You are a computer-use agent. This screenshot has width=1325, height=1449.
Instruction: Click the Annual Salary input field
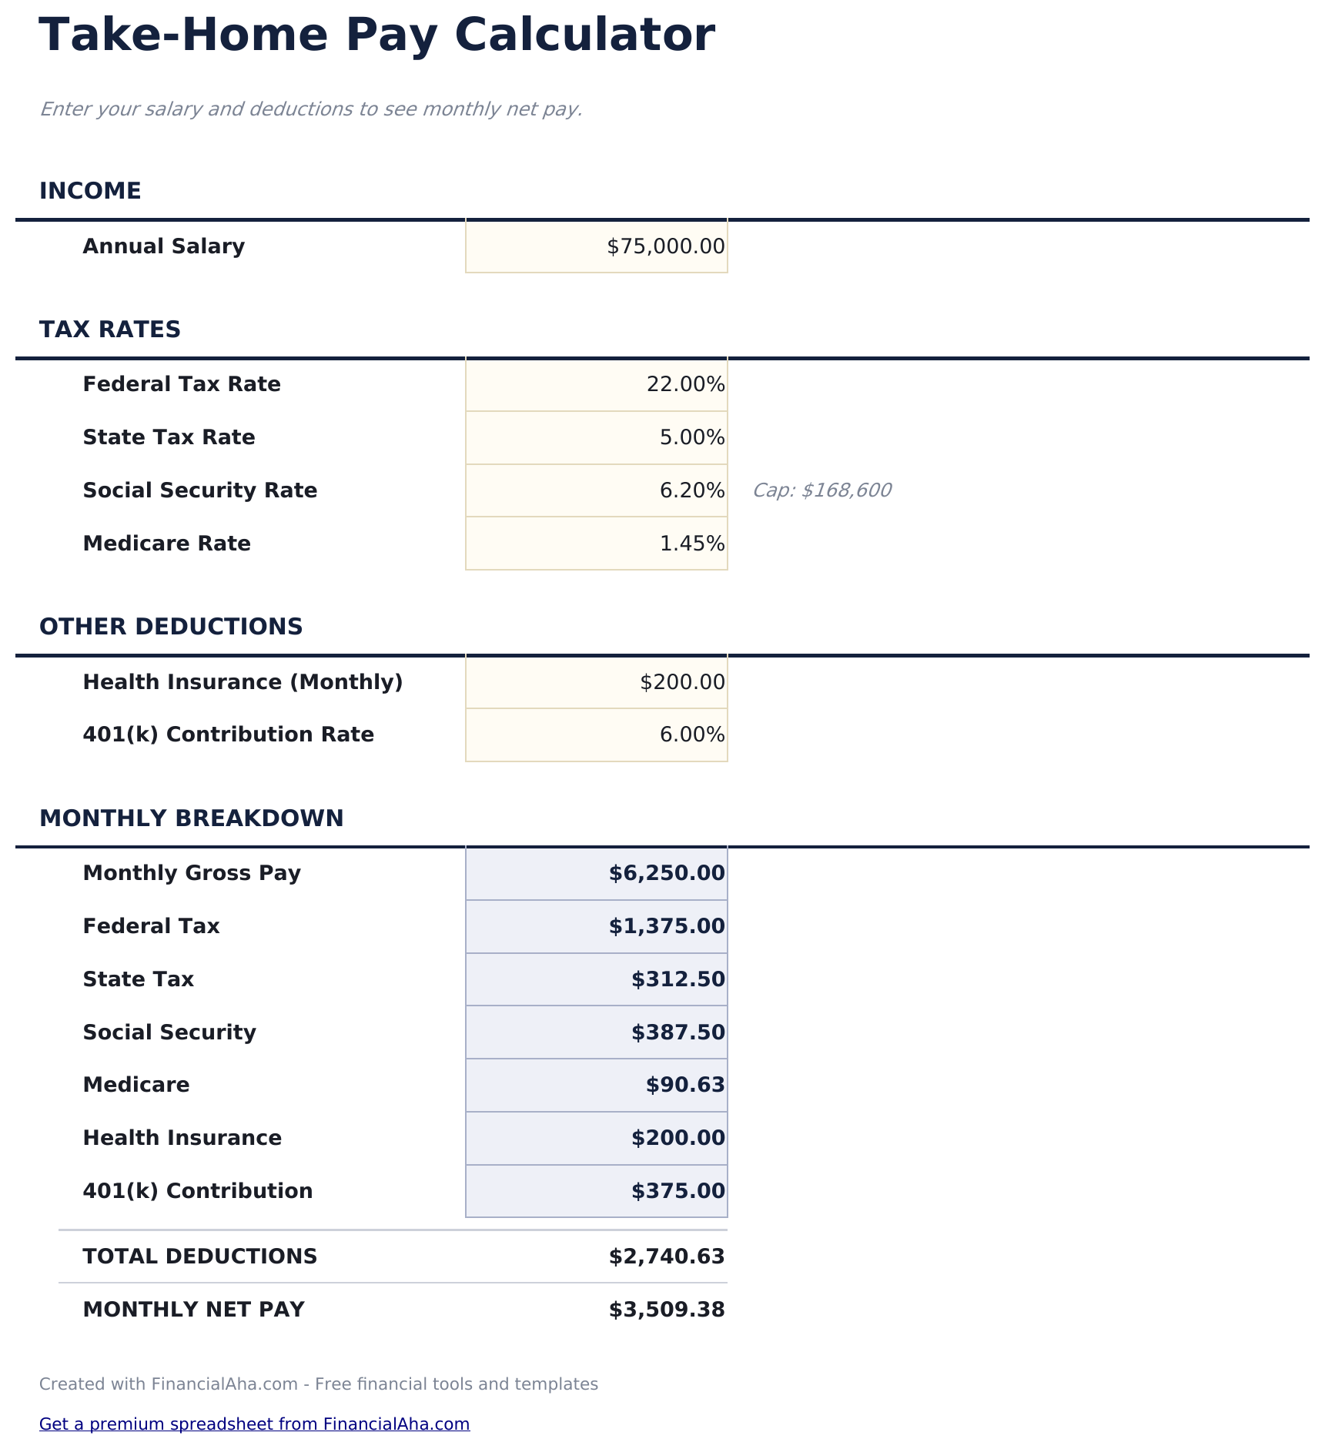pyautogui.click(x=597, y=246)
